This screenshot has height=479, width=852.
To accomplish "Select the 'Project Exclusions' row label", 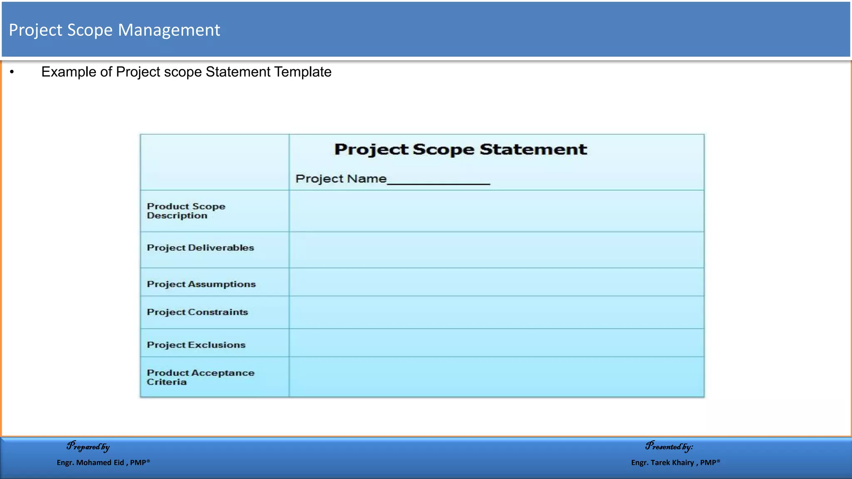I will tap(196, 345).
